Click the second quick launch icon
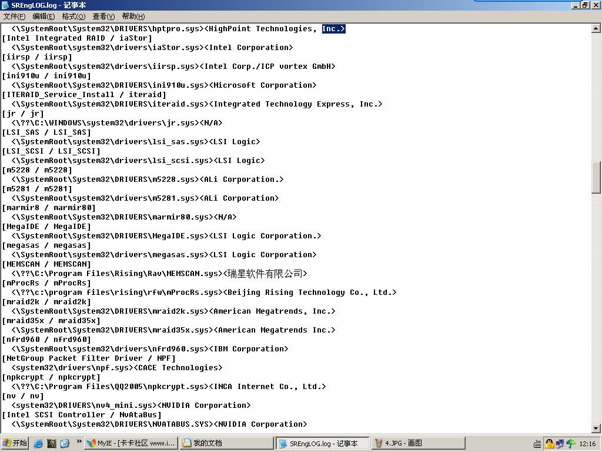This screenshot has height=452, width=602. 52,443
